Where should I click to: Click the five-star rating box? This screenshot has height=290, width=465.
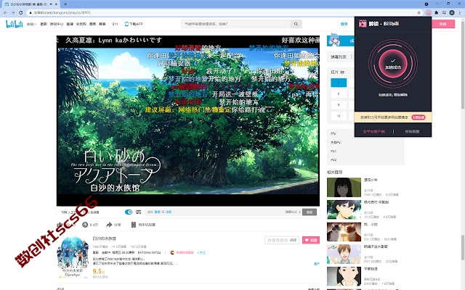pyautogui.click(x=282, y=240)
